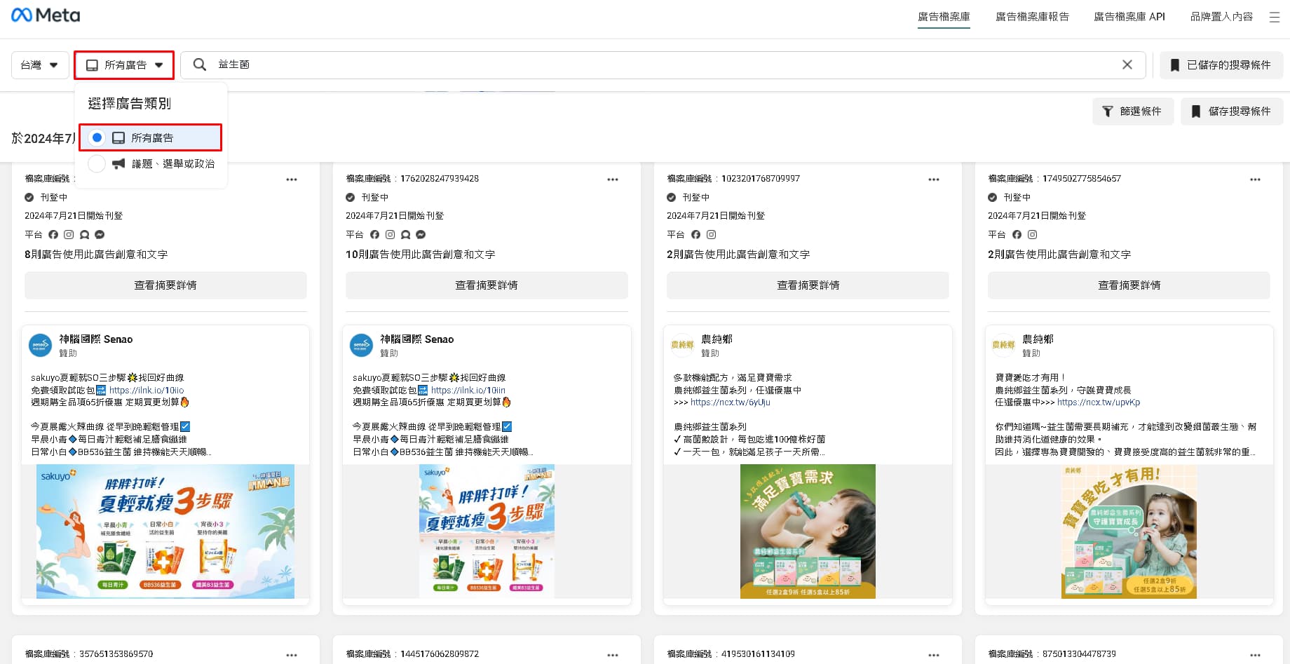Click Facebook platform icon on first ad card
The image size is (1290, 664).
point(53,235)
